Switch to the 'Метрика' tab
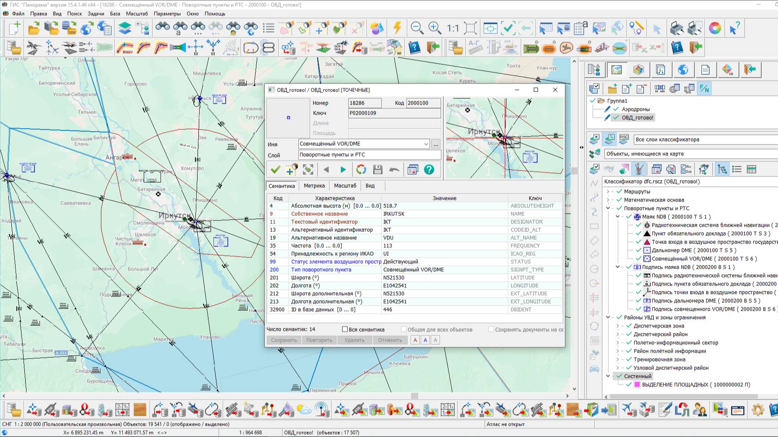 314,186
